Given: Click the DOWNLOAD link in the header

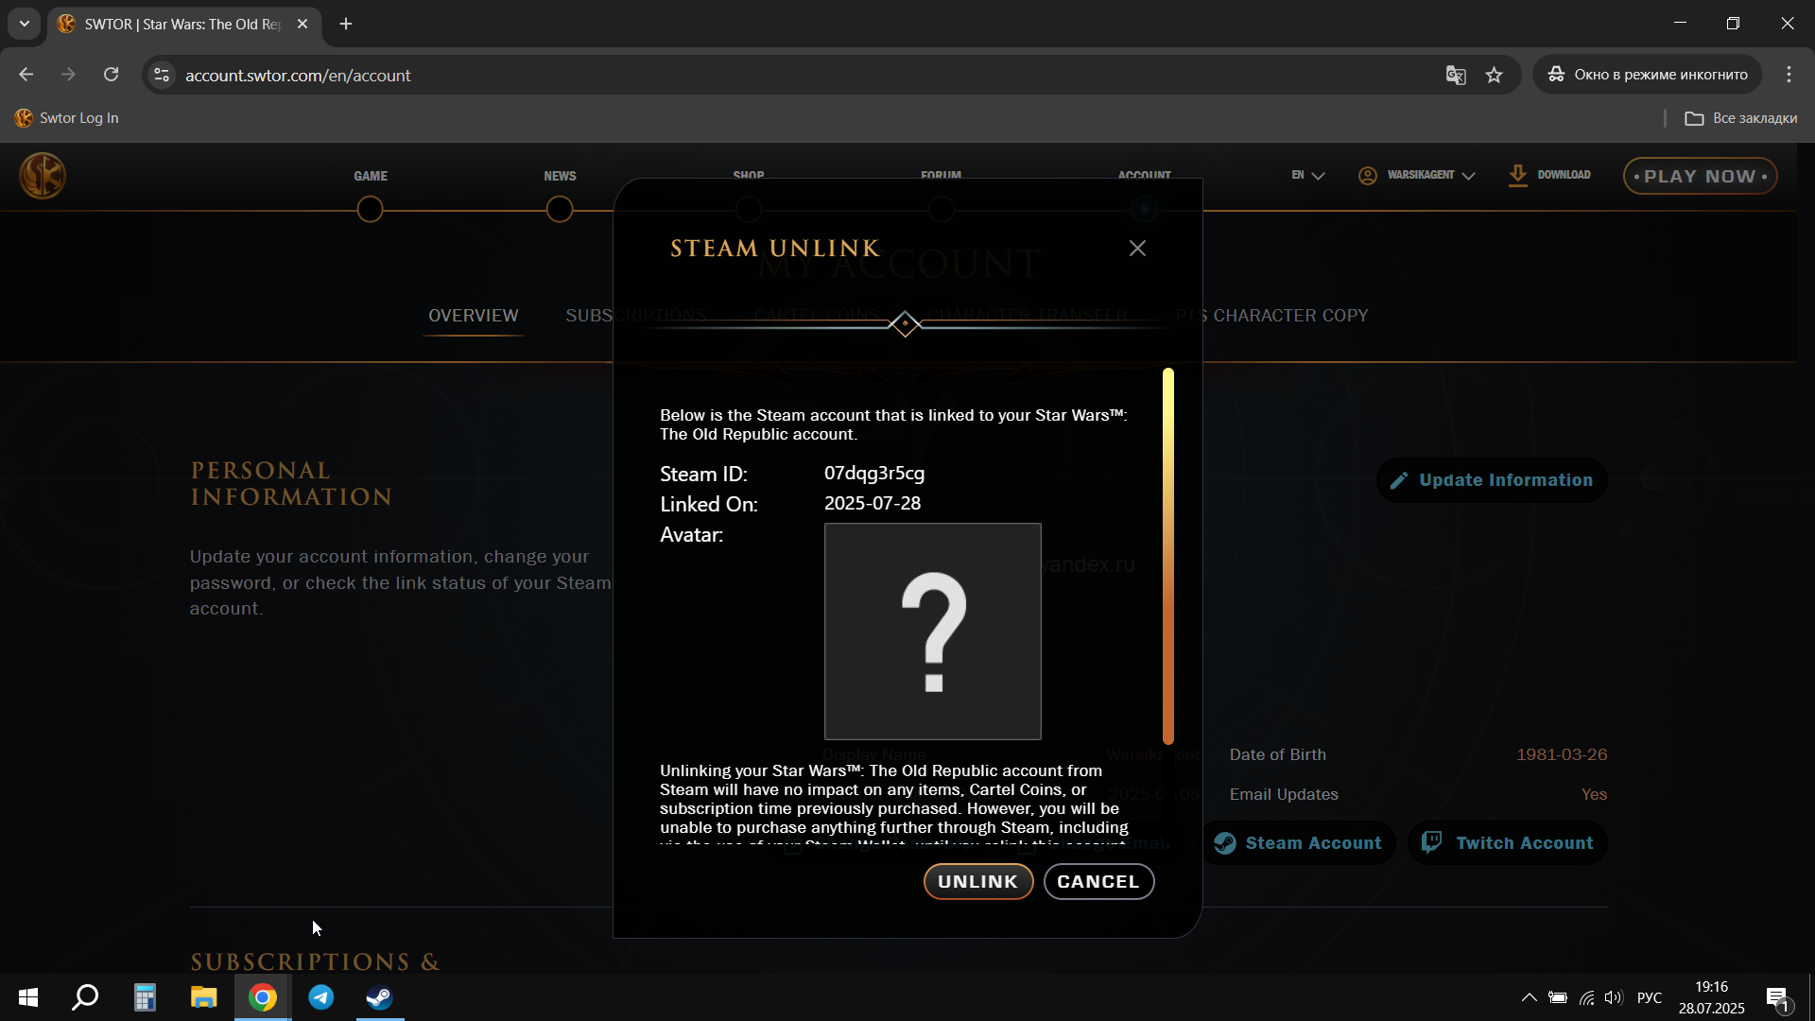Looking at the screenshot, I should click(1564, 175).
